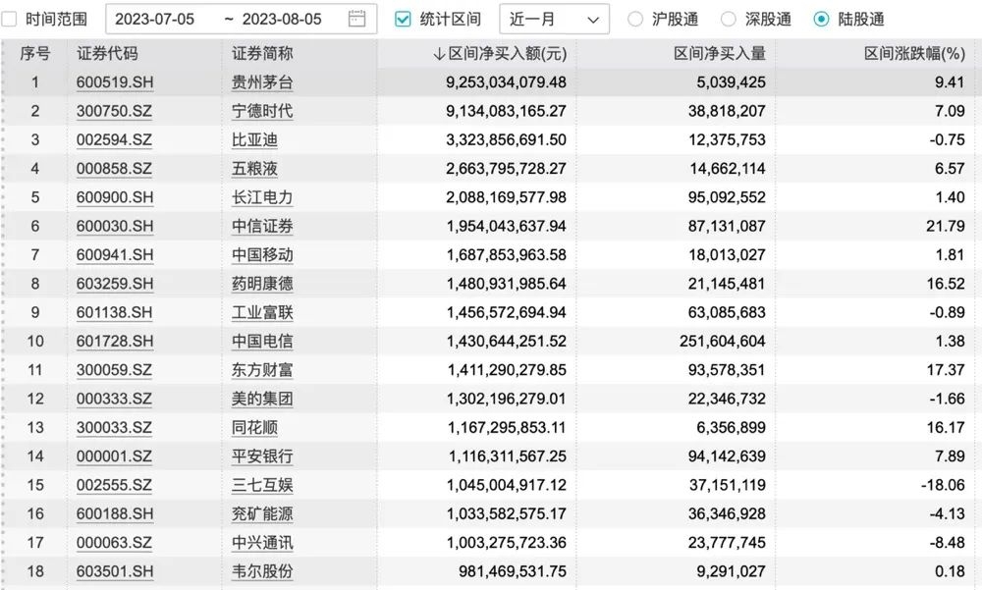Open stock code 000333.SZ link
This screenshot has height=590, width=982.
pos(114,399)
